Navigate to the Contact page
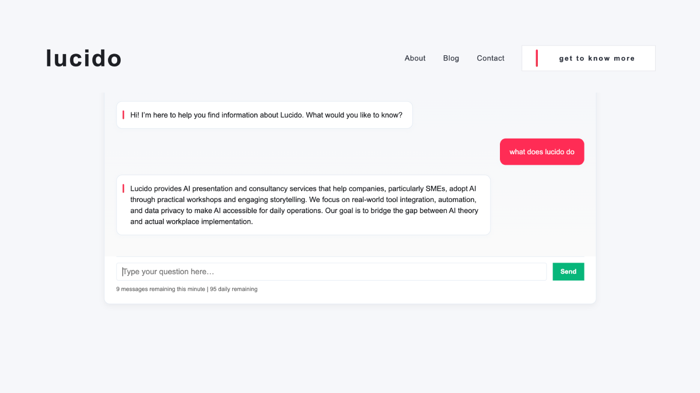The height and width of the screenshot is (393, 700). pos(490,58)
